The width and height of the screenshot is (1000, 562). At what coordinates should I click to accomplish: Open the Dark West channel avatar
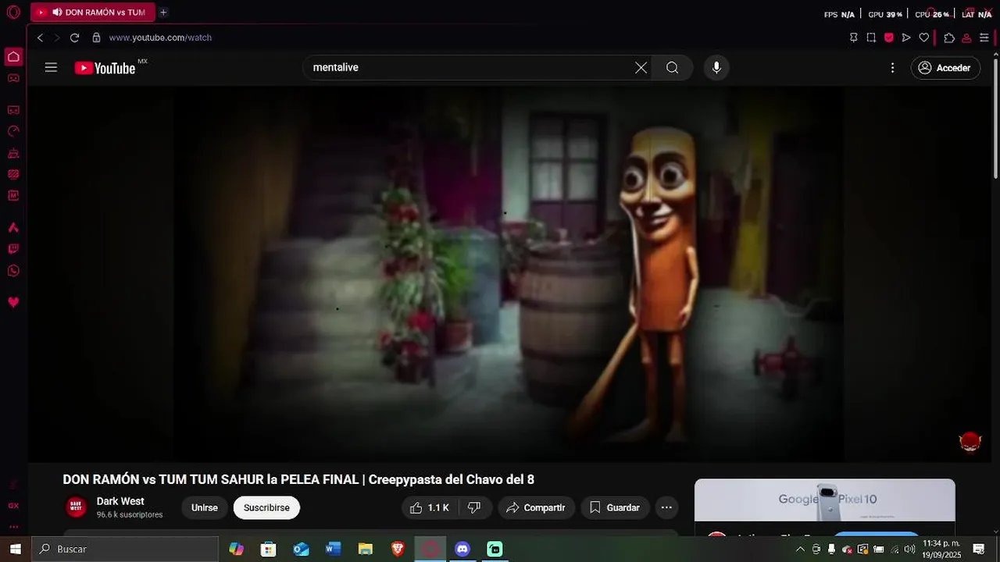coord(76,507)
